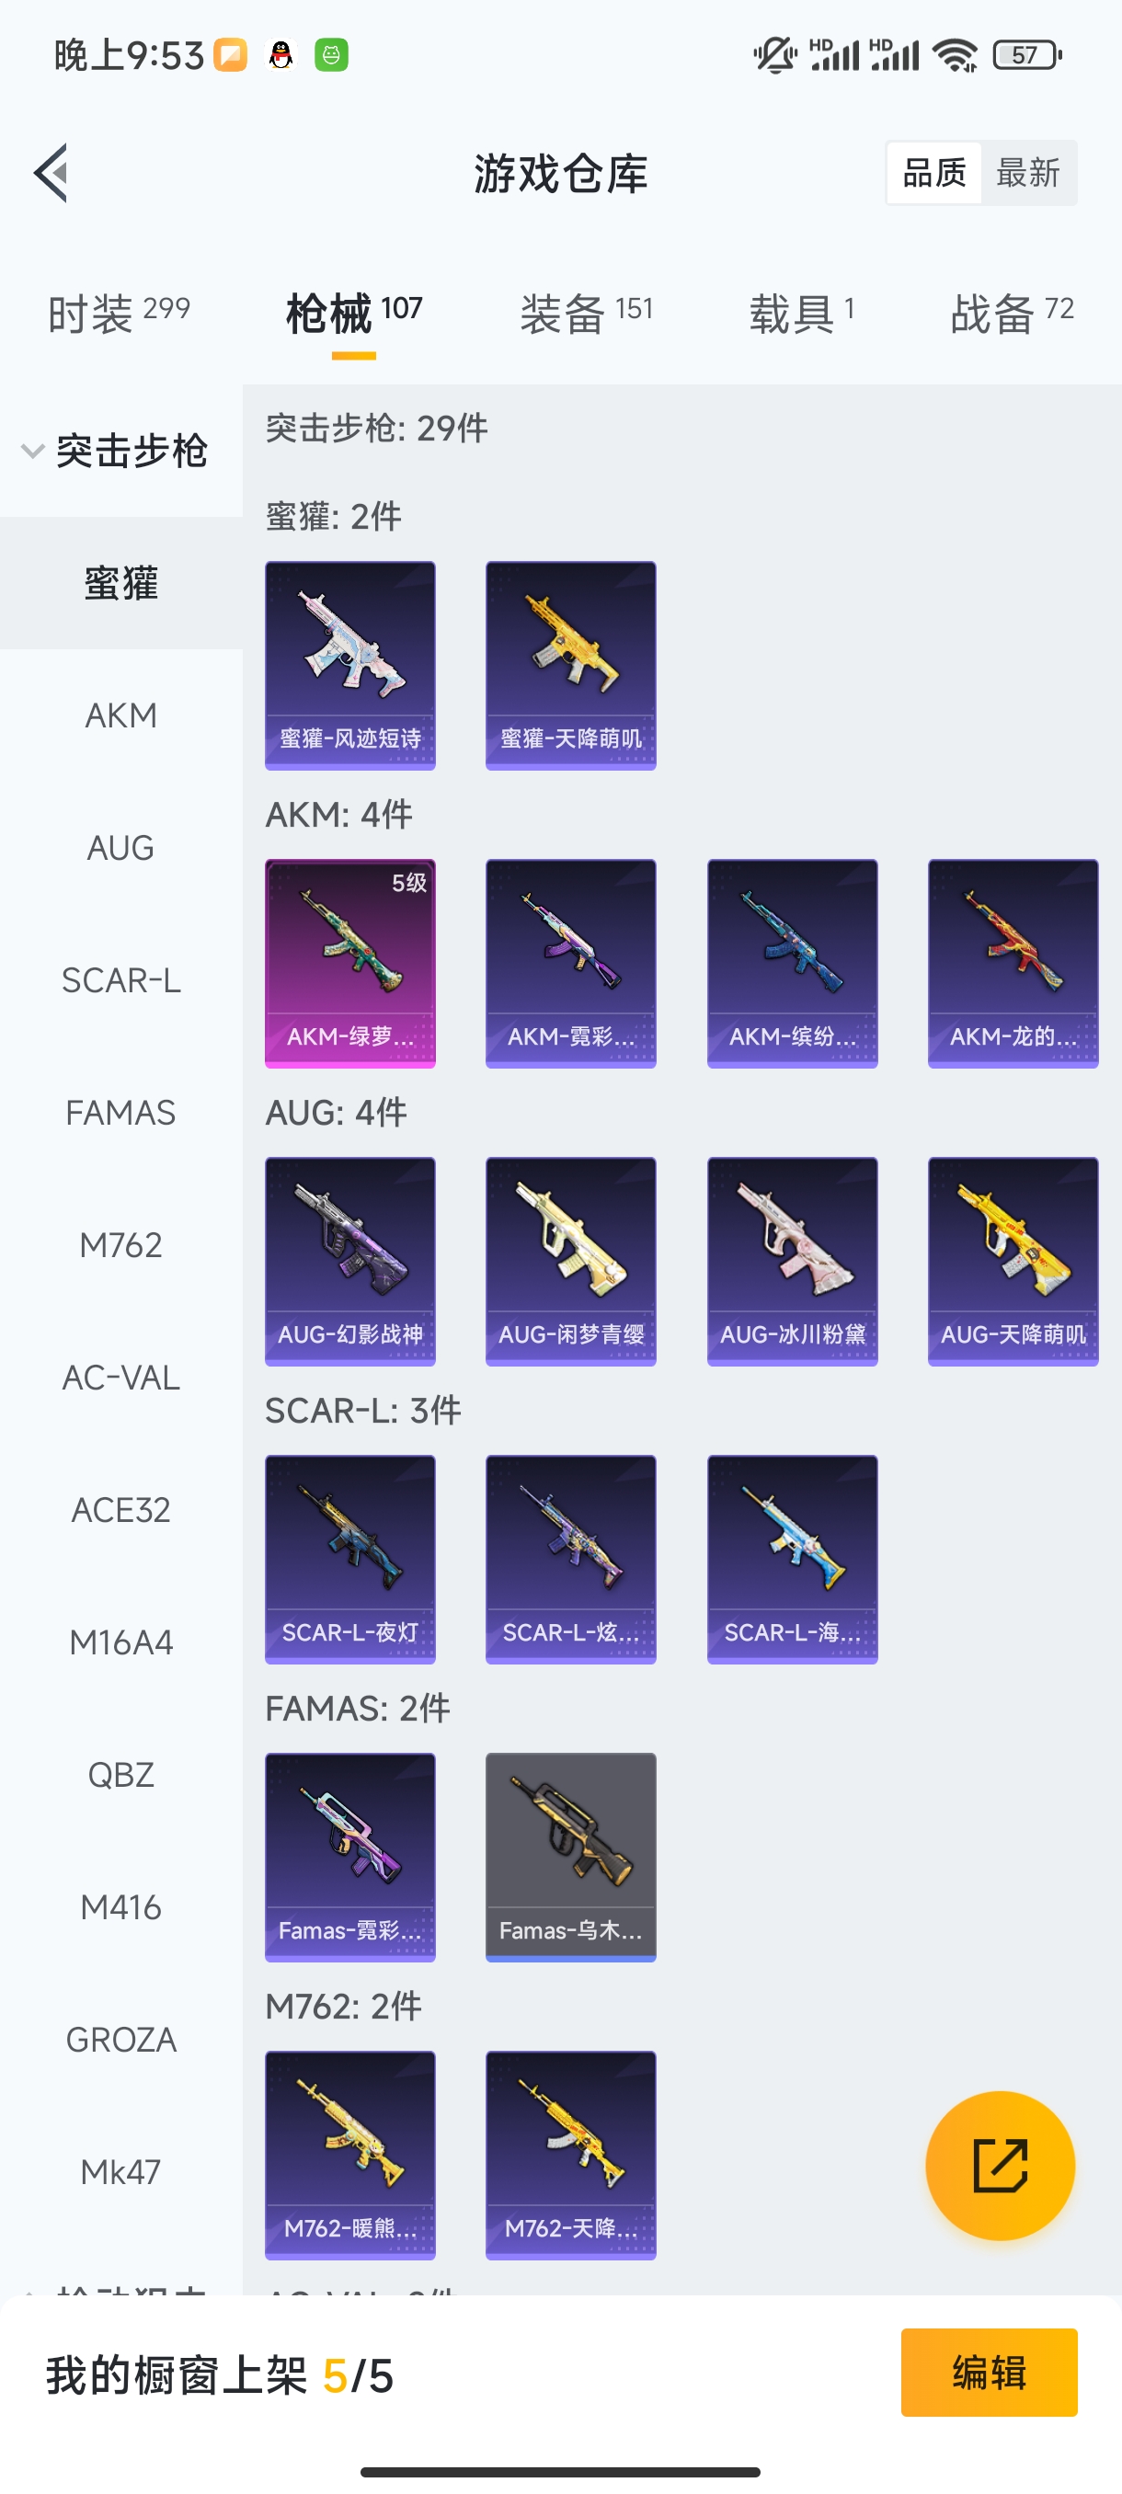Open the QQ penguin notification icon
This screenshot has width=1122, height=2494.
coord(280,55)
